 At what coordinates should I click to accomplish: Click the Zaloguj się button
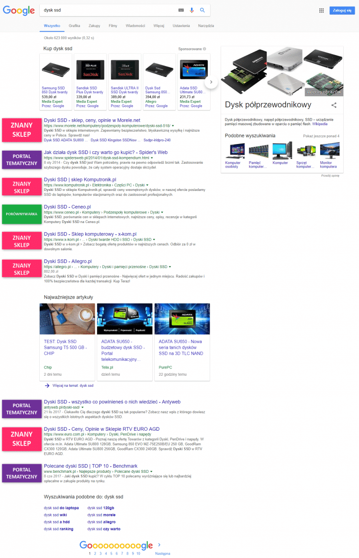click(342, 11)
